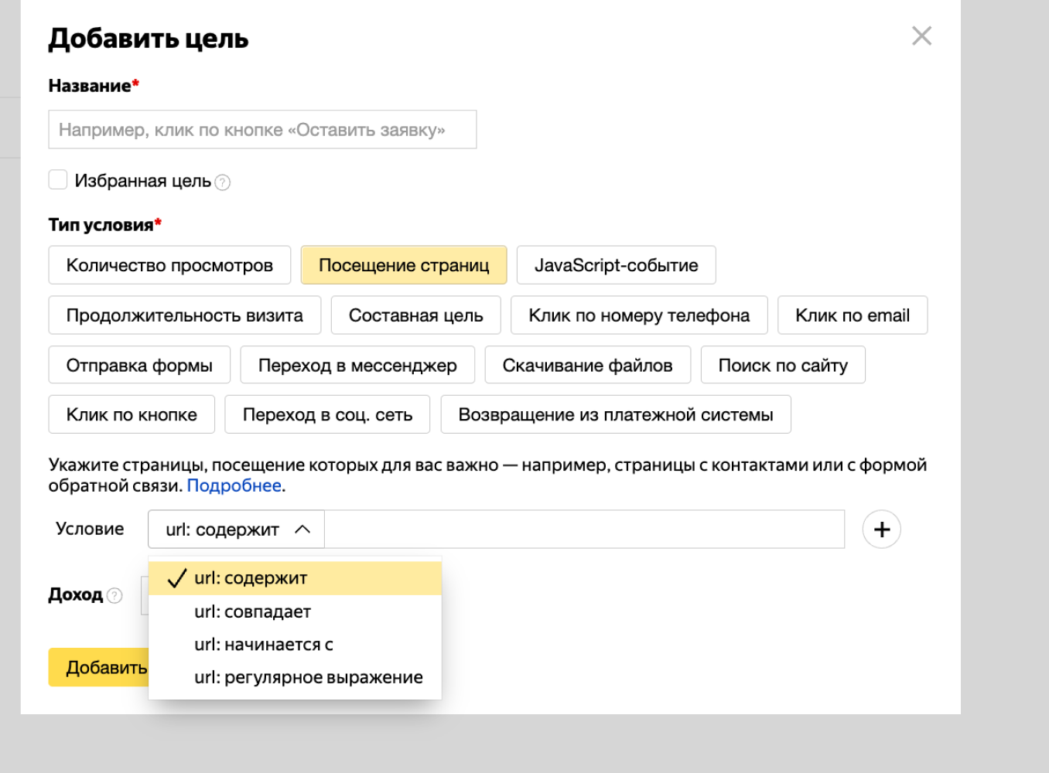Select Возвращение из платежной системы
This screenshot has height=773, width=1049.
616,414
